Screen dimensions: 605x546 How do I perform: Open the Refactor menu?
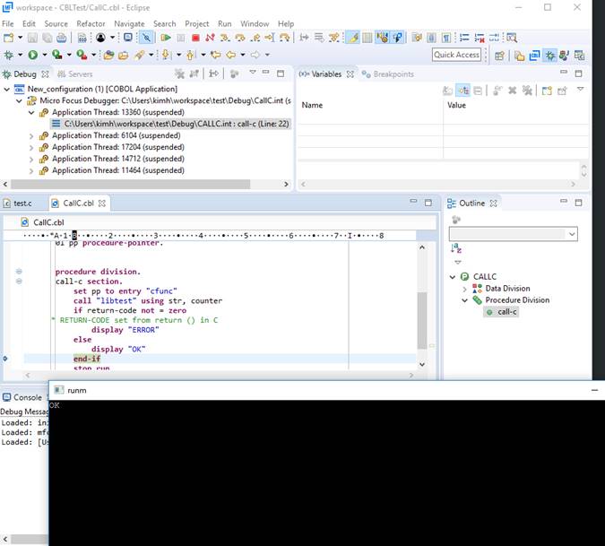tap(91, 23)
